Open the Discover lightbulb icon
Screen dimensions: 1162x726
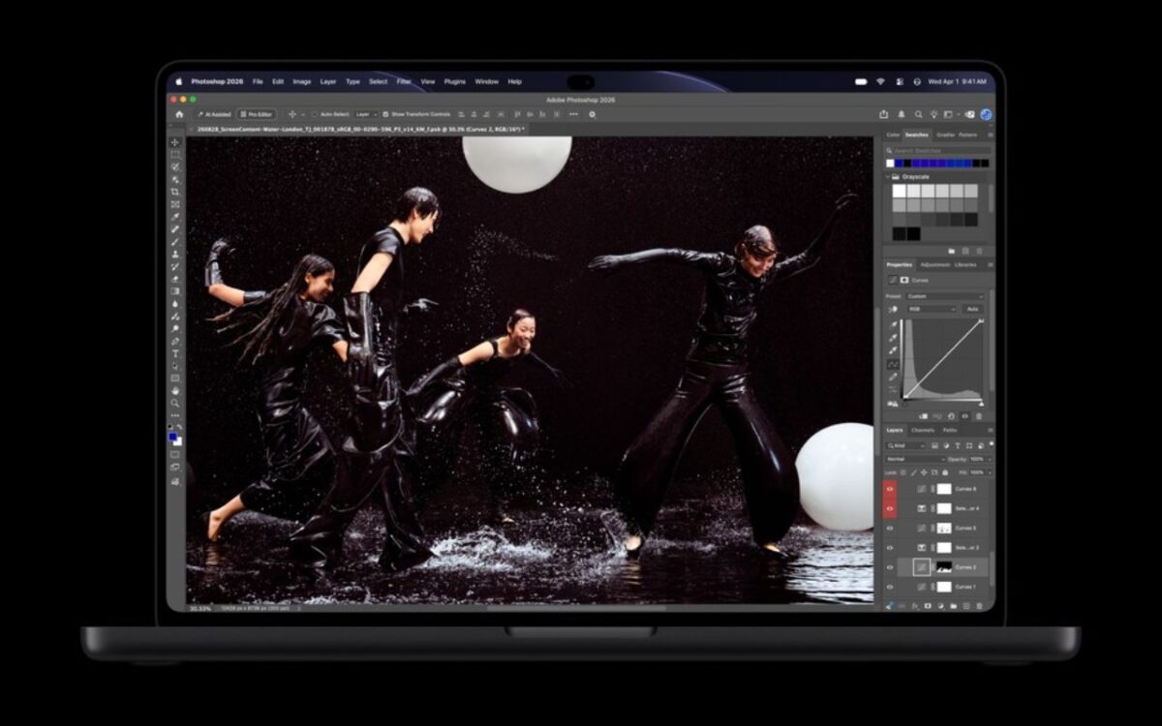[933, 114]
